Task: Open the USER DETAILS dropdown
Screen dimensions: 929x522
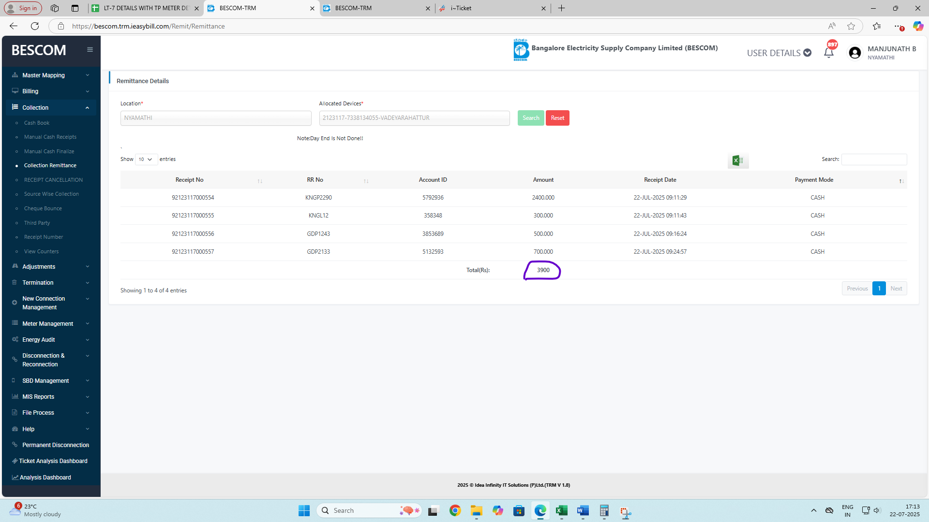Action: point(779,53)
